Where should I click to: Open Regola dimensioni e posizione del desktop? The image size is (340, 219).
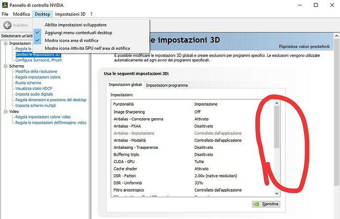tap(51, 100)
